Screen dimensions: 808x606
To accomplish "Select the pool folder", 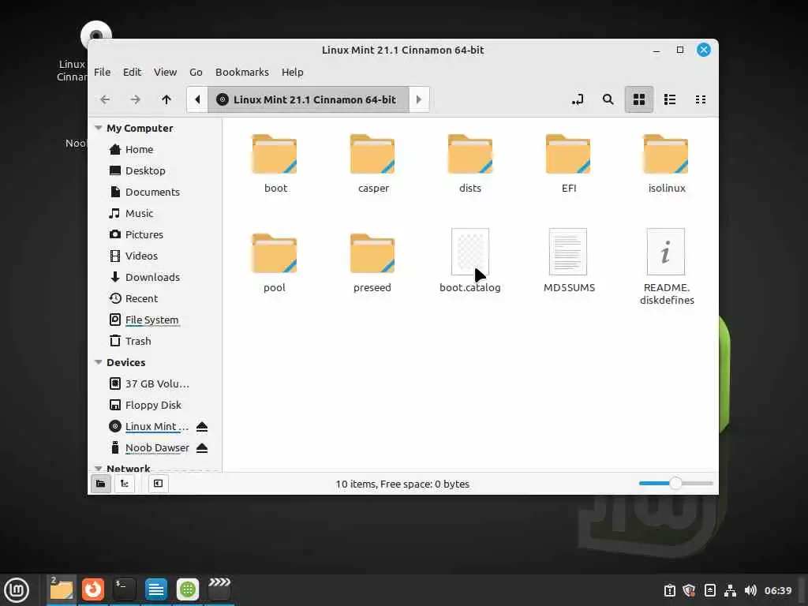I will [275, 262].
